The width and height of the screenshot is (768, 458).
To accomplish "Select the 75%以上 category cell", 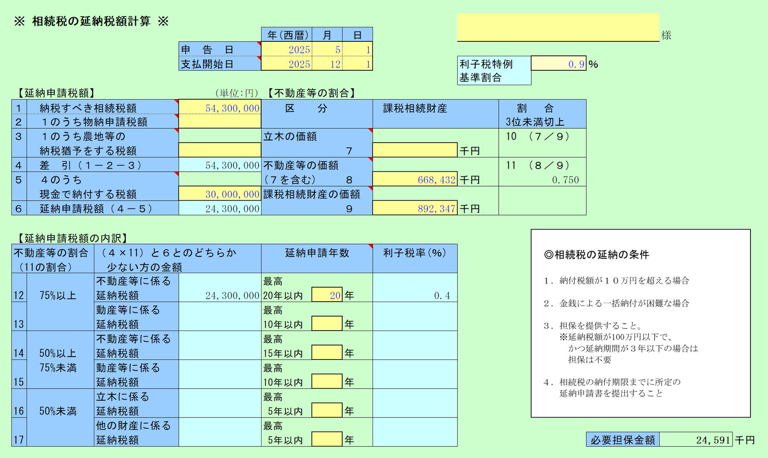I will click(60, 302).
